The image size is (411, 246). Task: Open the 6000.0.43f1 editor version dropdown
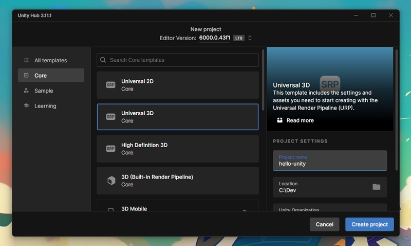coord(215,38)
